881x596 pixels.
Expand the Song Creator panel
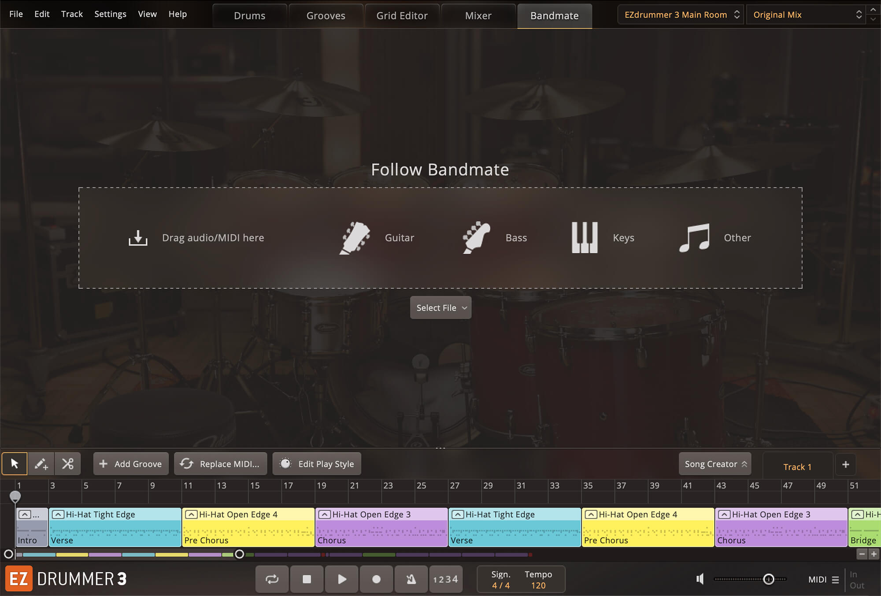pyautogui.click(x=715, y=464)
